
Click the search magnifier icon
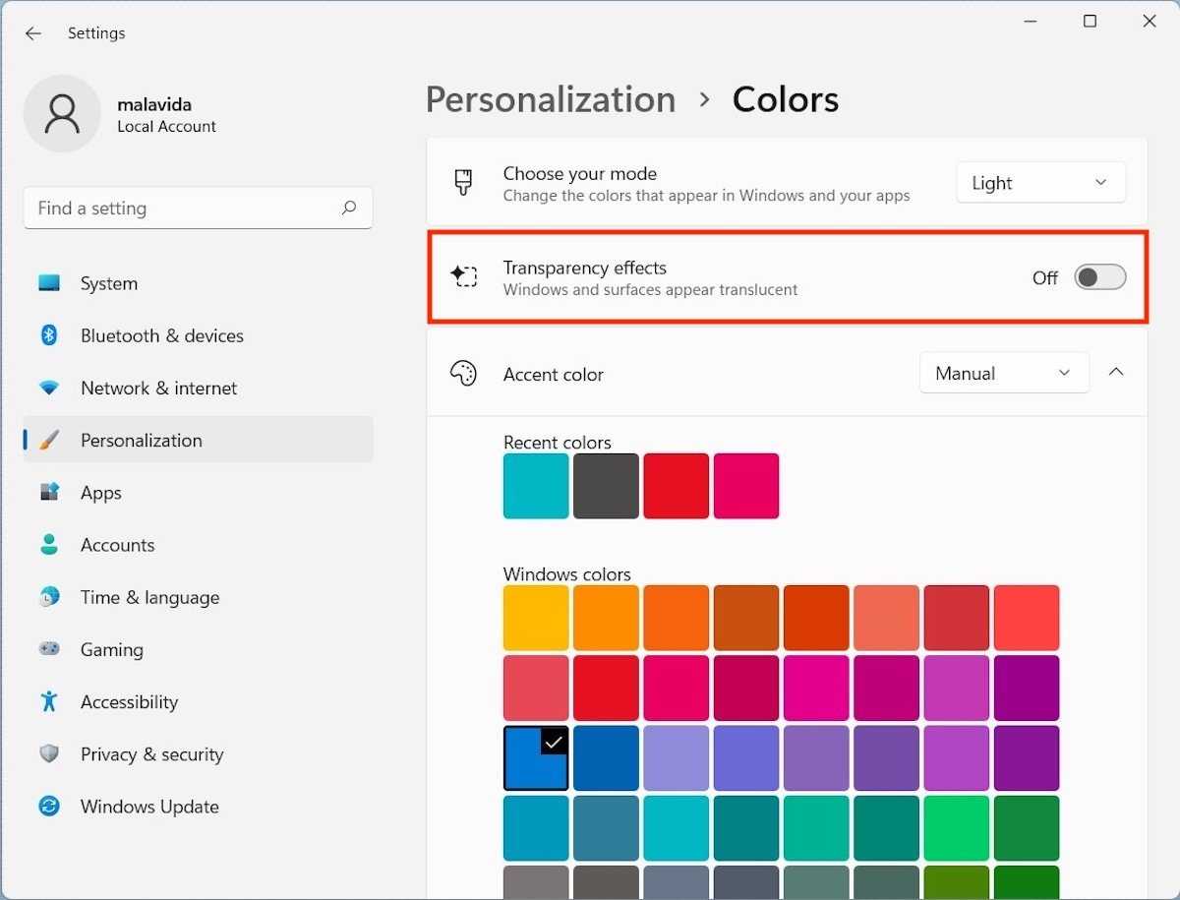pyautogui.click(x=349, y=208)
